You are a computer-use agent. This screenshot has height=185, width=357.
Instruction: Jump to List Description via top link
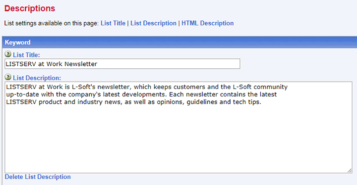(153, 23)
